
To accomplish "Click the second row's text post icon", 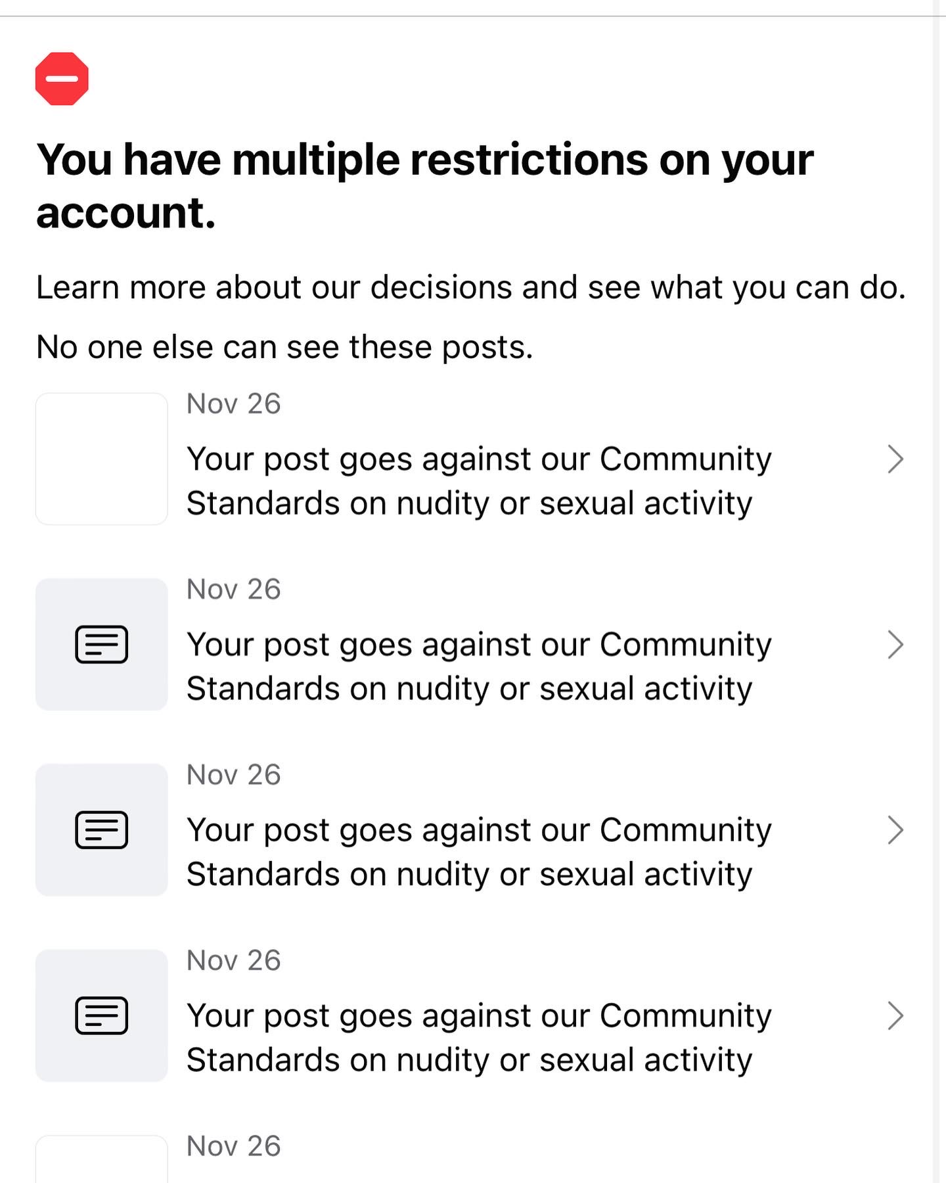I will tap(101, 644).
